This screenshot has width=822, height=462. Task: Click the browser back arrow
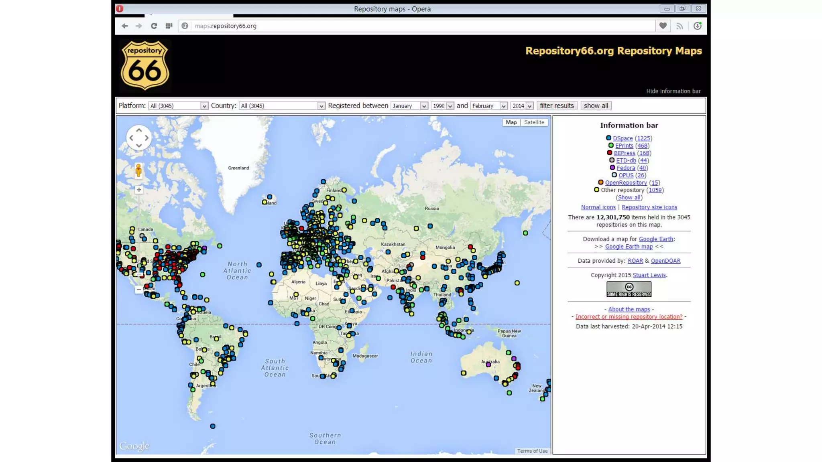tap(124, 26)
